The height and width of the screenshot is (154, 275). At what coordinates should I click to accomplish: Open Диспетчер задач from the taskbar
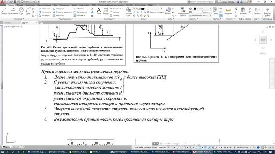[x=119, y=152]
